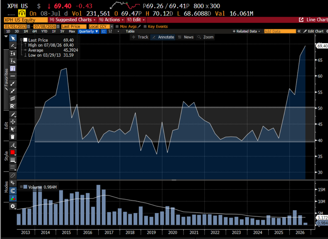The height and width of the screenshot is (239, 328).
Task: Toggle the lock-plus drawing mode icon
Action: tap(13, 183)
